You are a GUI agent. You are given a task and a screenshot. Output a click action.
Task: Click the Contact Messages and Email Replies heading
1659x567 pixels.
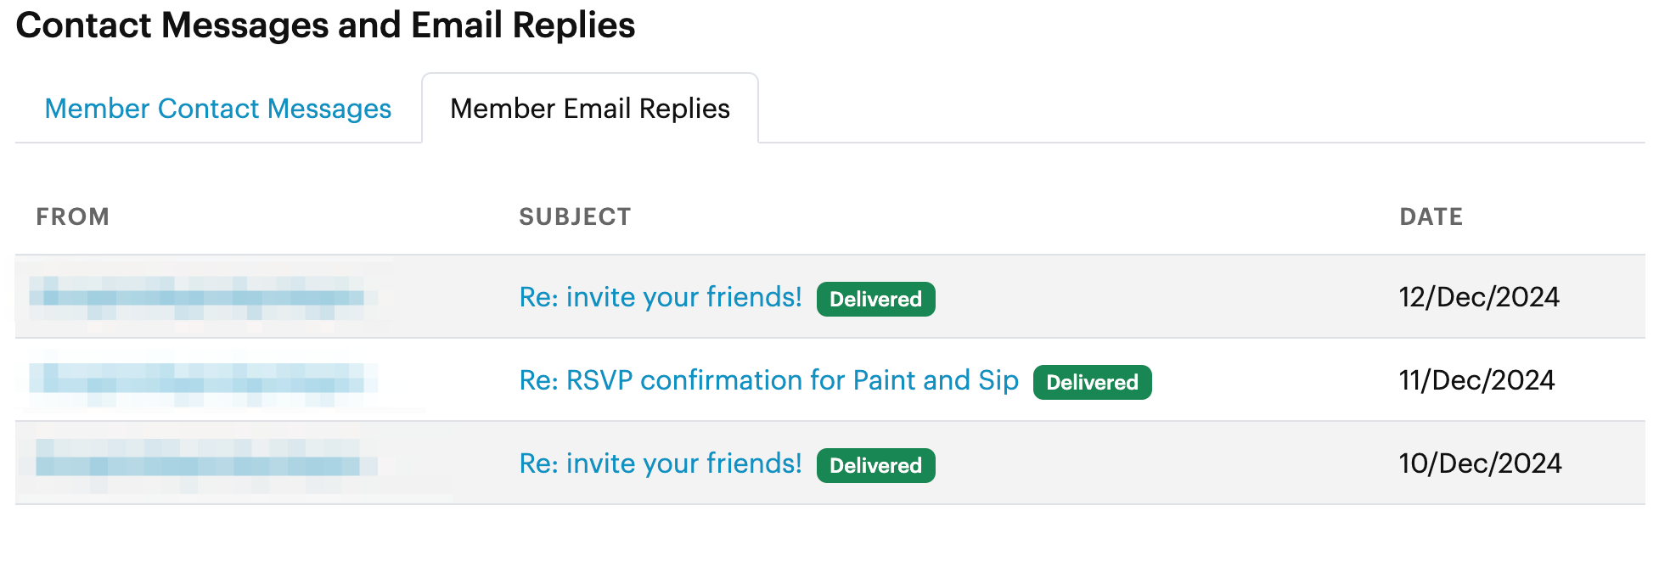click(x=325, y=25)
